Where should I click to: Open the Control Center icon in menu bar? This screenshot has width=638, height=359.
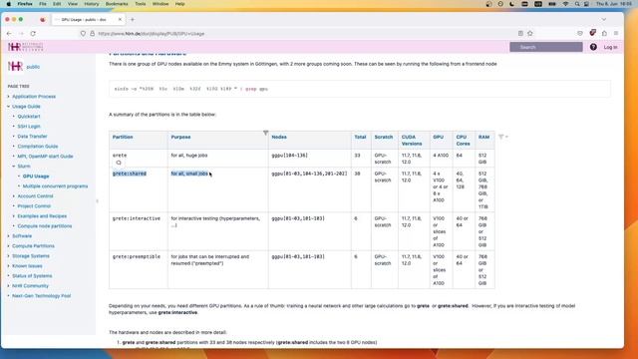586,4
